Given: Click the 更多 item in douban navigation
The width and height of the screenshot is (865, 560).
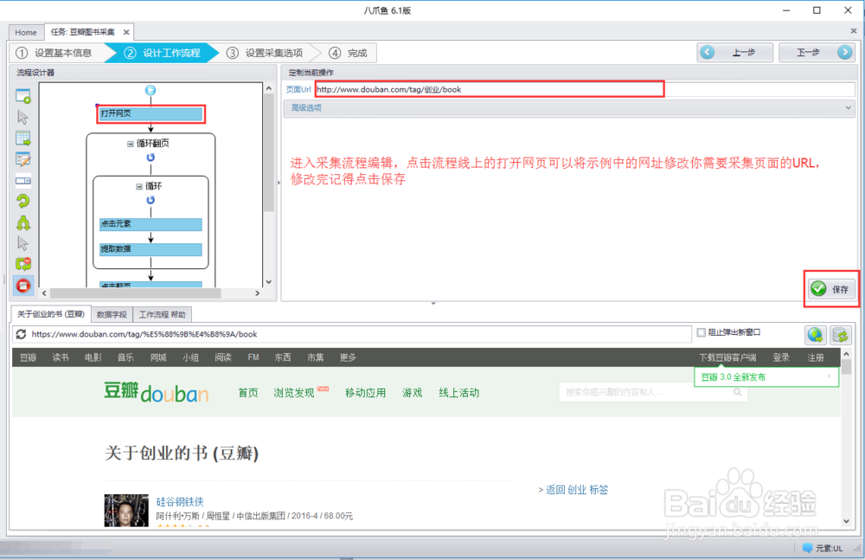Looking at the screenshot, I should (348, 357).
